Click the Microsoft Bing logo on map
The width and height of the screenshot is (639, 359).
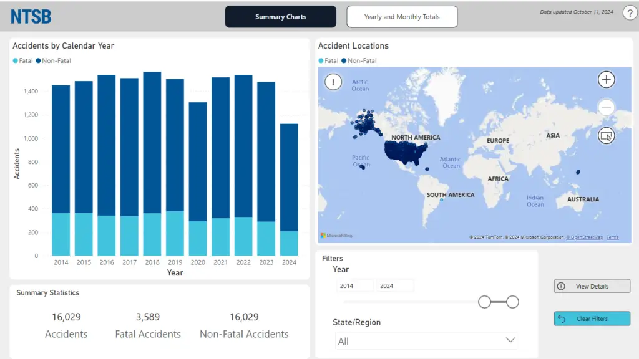click(x=336, y=236)
